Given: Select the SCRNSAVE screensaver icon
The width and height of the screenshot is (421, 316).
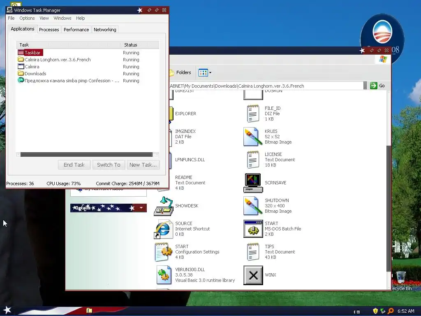Looking at the screenshot, I should click(253, 183).
